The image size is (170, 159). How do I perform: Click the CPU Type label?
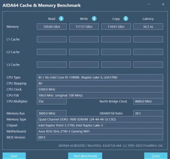(14, 78)
